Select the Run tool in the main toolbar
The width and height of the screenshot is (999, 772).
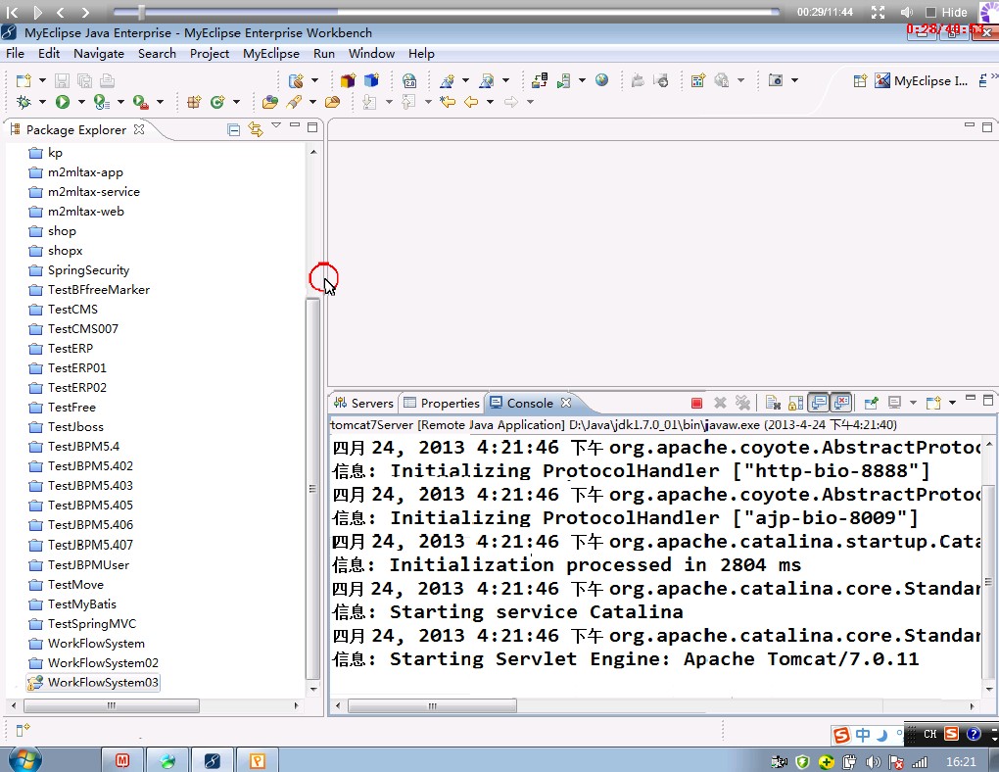coord(62,101)
